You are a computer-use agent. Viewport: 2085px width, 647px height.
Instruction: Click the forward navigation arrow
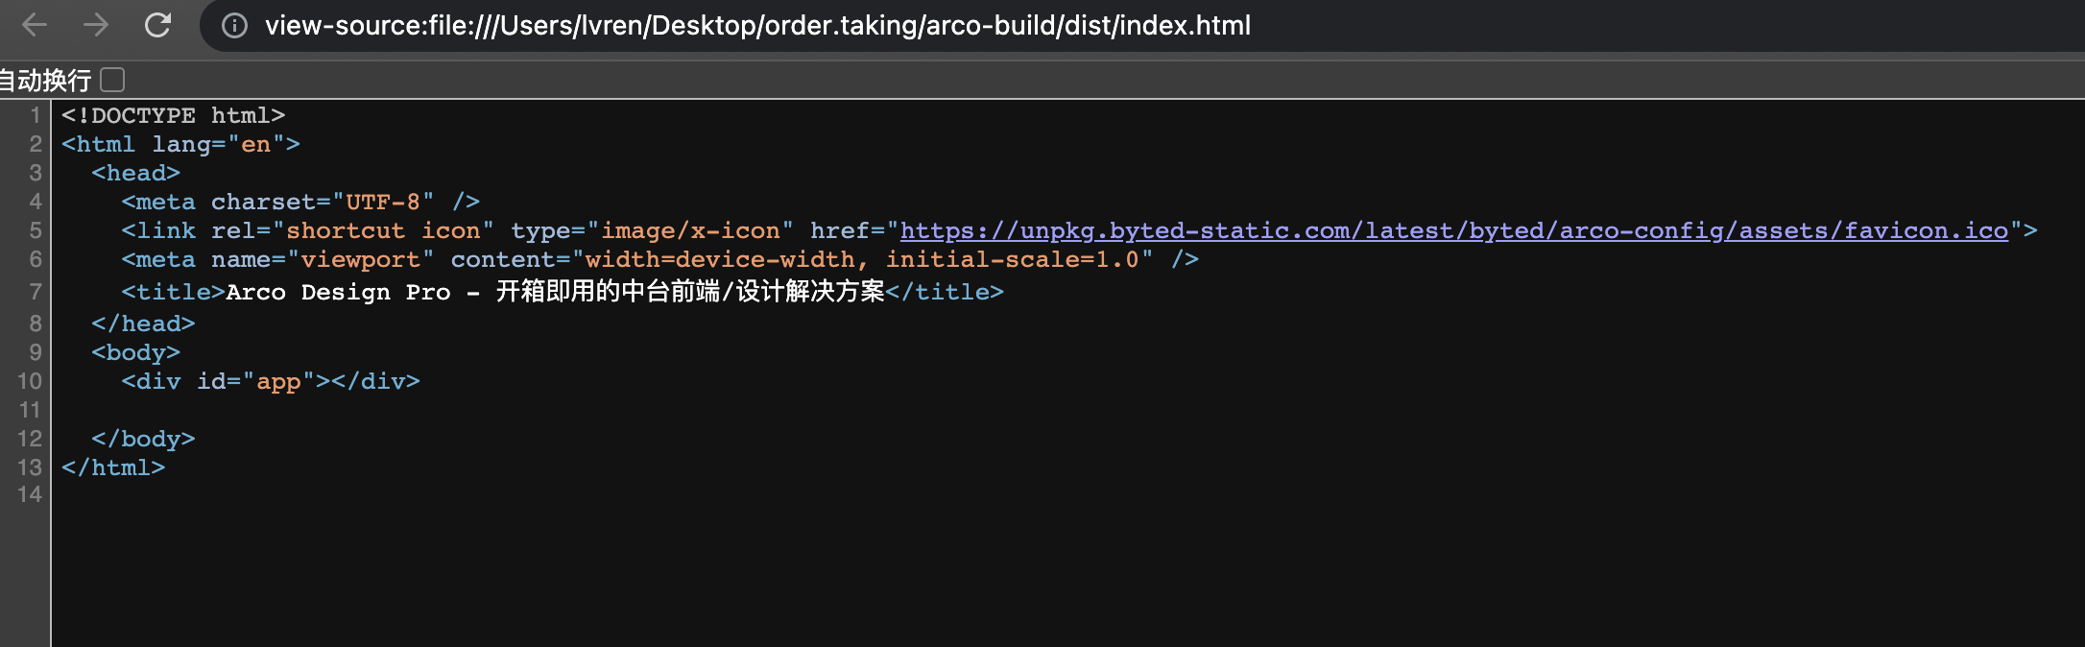coord(96,26)
